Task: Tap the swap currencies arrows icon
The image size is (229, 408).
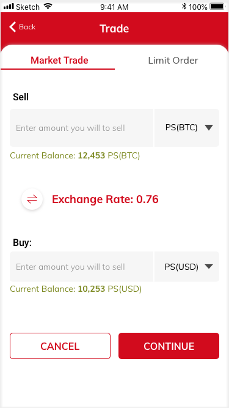Action: coord(32,199)
